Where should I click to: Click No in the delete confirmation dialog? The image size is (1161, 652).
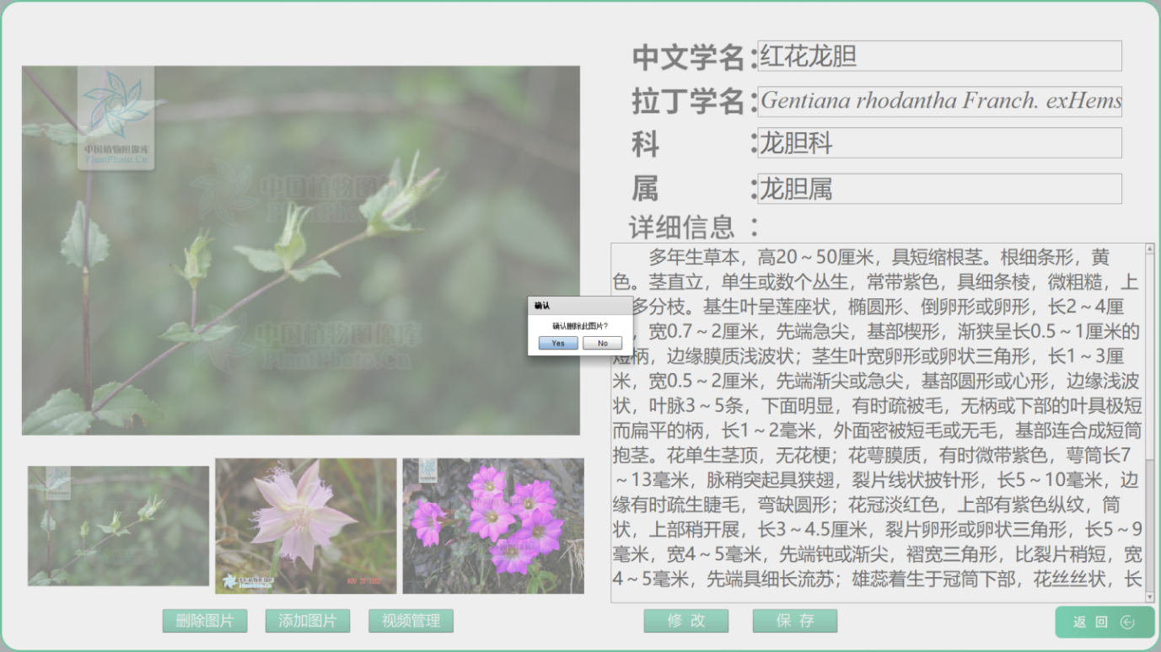[602, 343]
